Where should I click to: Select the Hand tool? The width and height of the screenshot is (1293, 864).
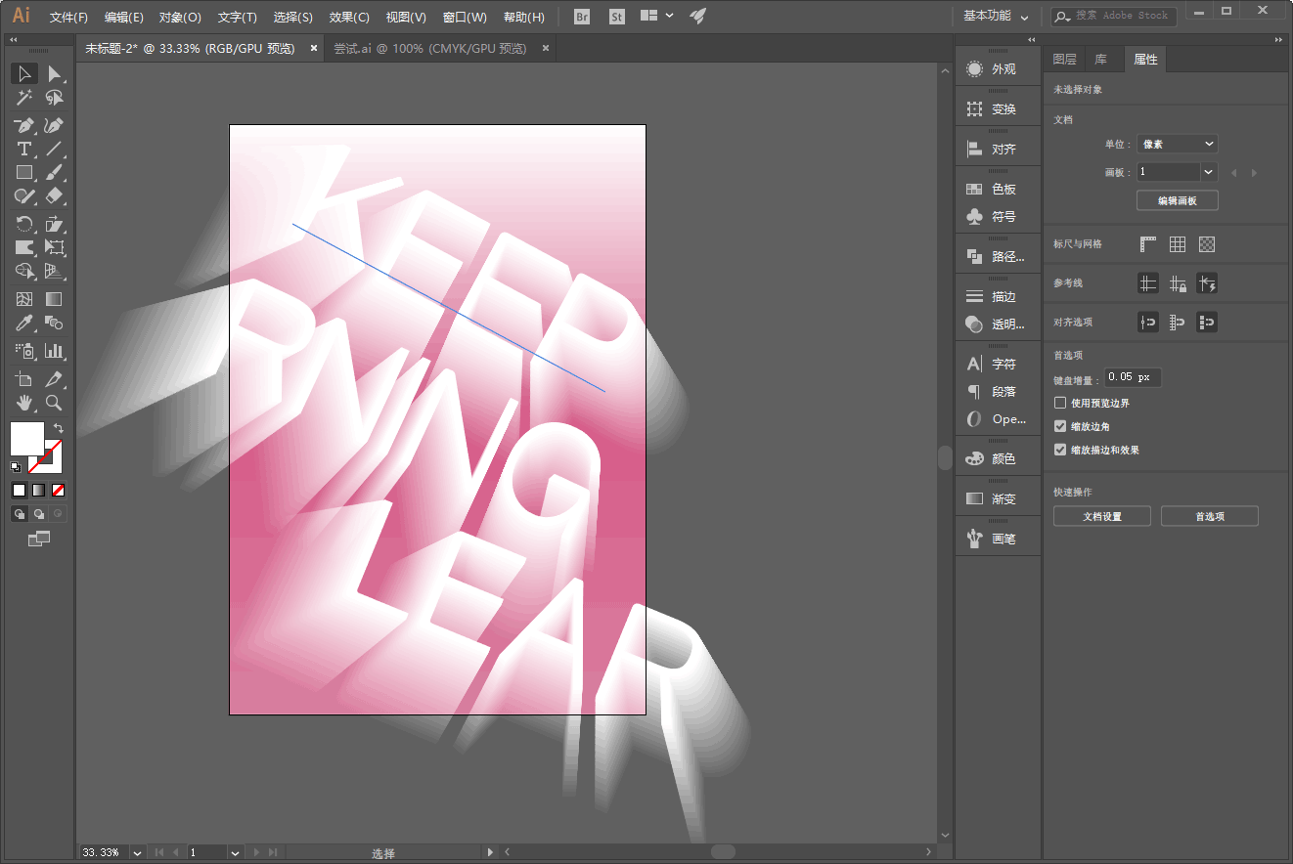pyautogui.click(x=24, y=402)
